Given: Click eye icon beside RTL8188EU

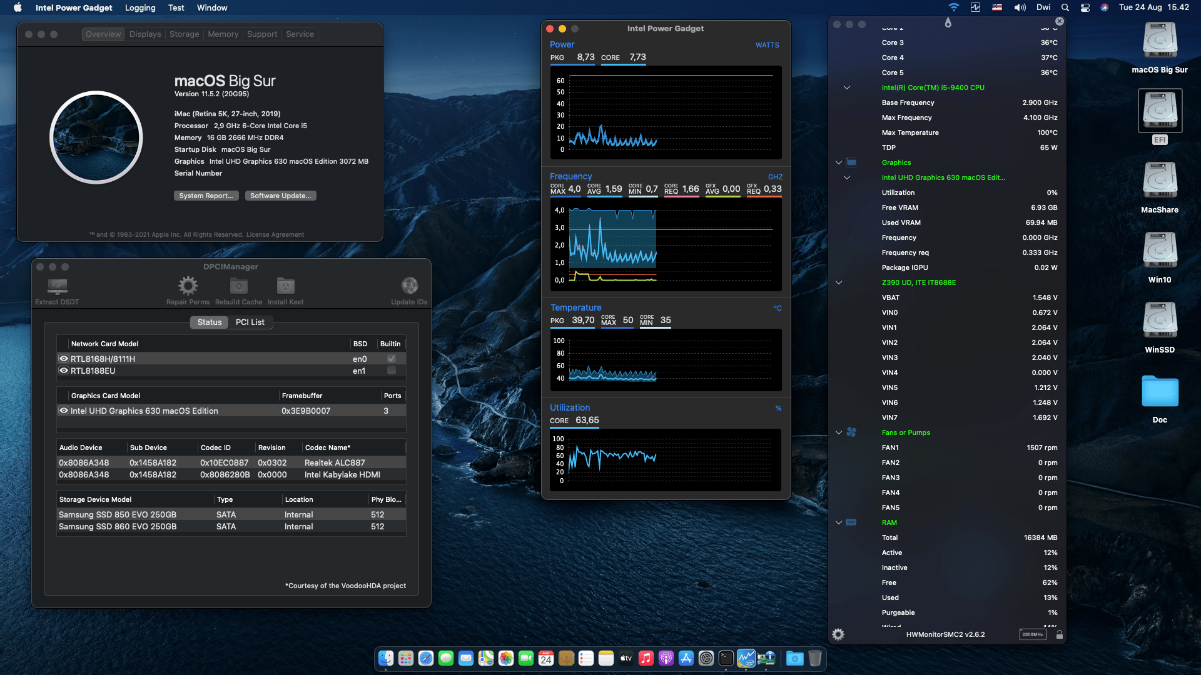Looking at the screenshot, I should pyautogui.click(x=63, y=370).
